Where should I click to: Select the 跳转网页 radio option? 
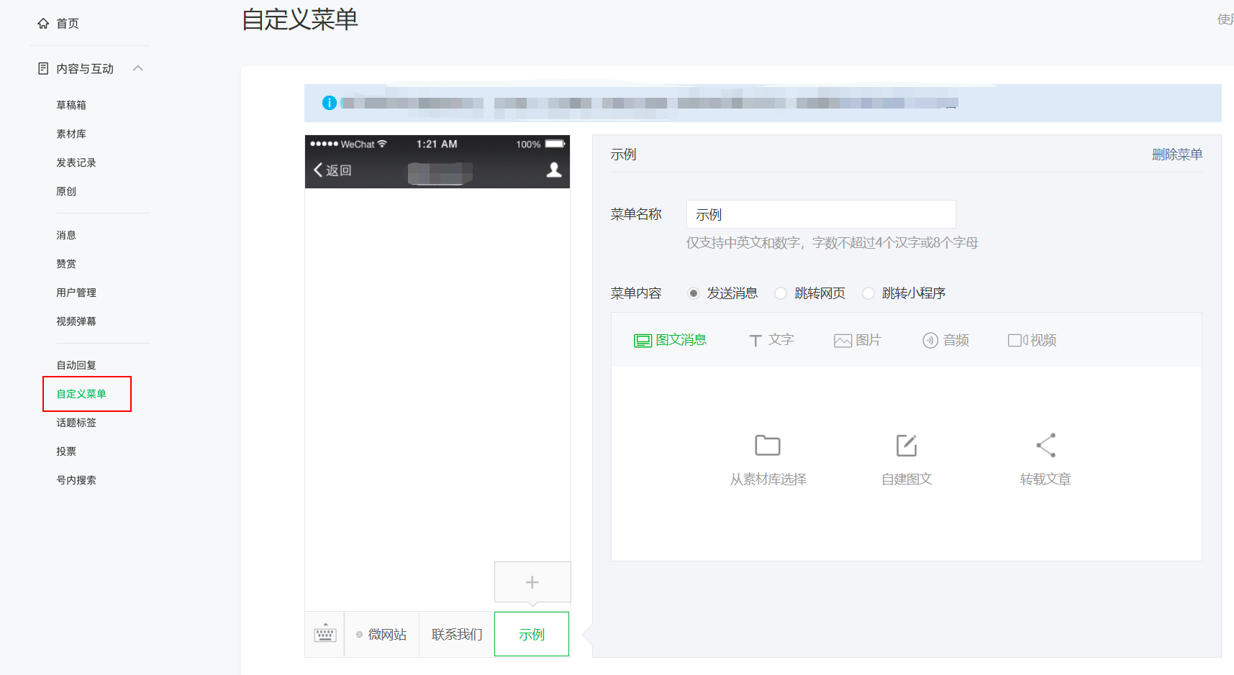(781, 293)
